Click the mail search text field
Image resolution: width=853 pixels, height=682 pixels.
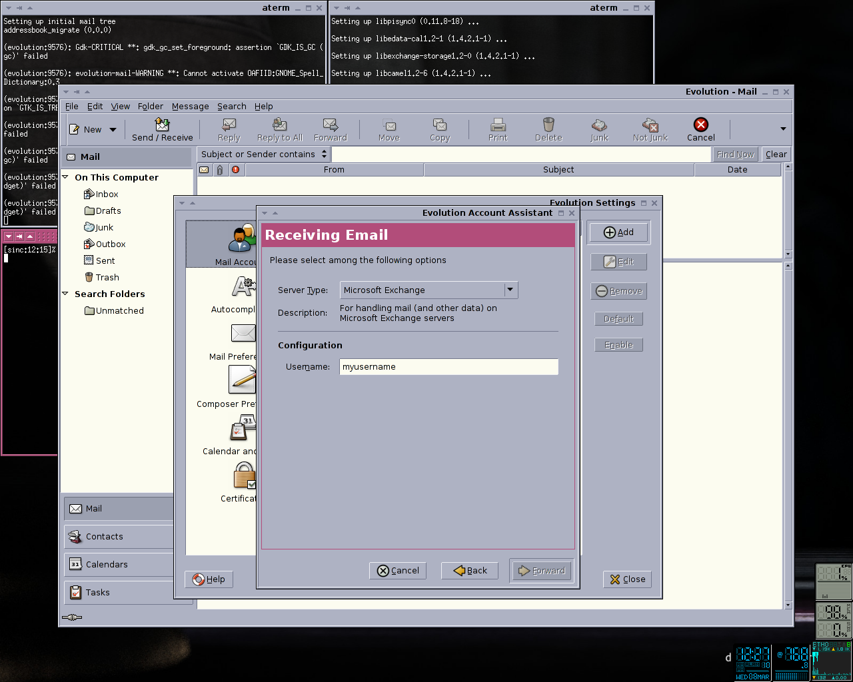521,154
